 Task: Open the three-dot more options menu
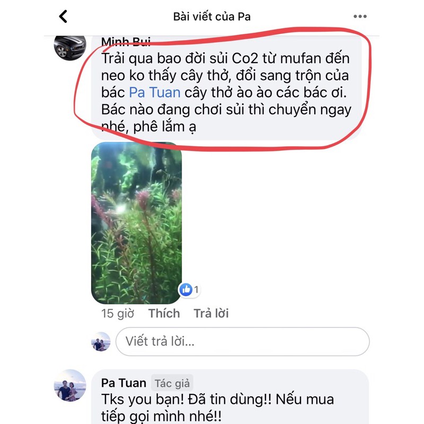click(360, 16)
